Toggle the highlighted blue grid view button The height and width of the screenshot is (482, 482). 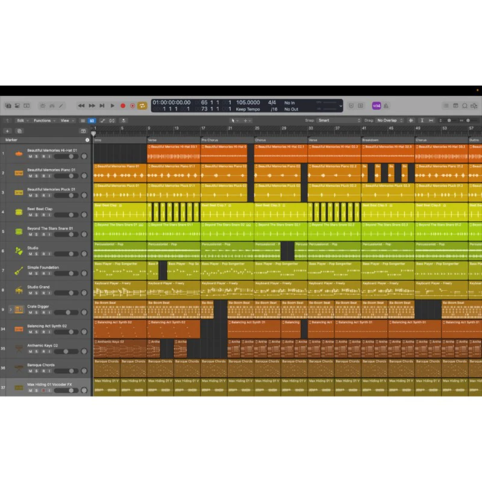[x=92, y=120]
